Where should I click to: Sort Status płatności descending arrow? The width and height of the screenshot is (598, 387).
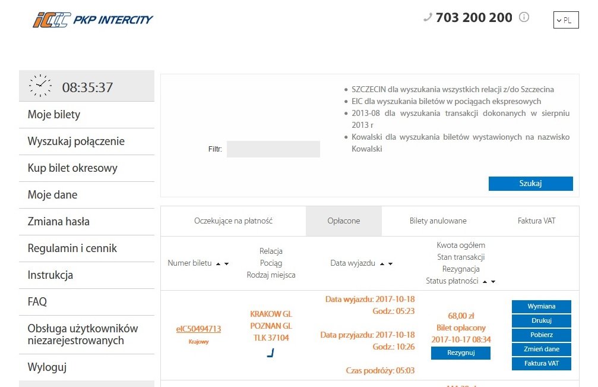point(493,282)
